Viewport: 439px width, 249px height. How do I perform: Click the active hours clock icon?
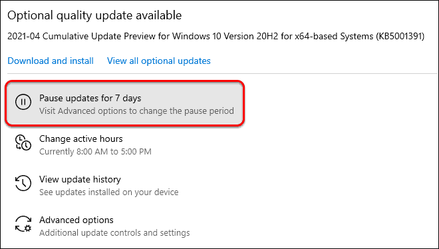[x=23, y=142]
